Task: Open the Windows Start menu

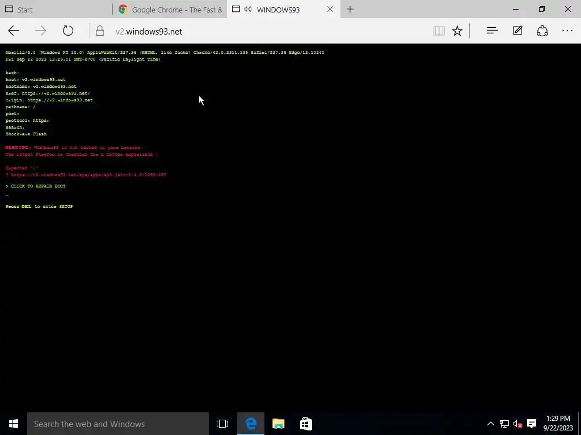Action: coord(14,424)
